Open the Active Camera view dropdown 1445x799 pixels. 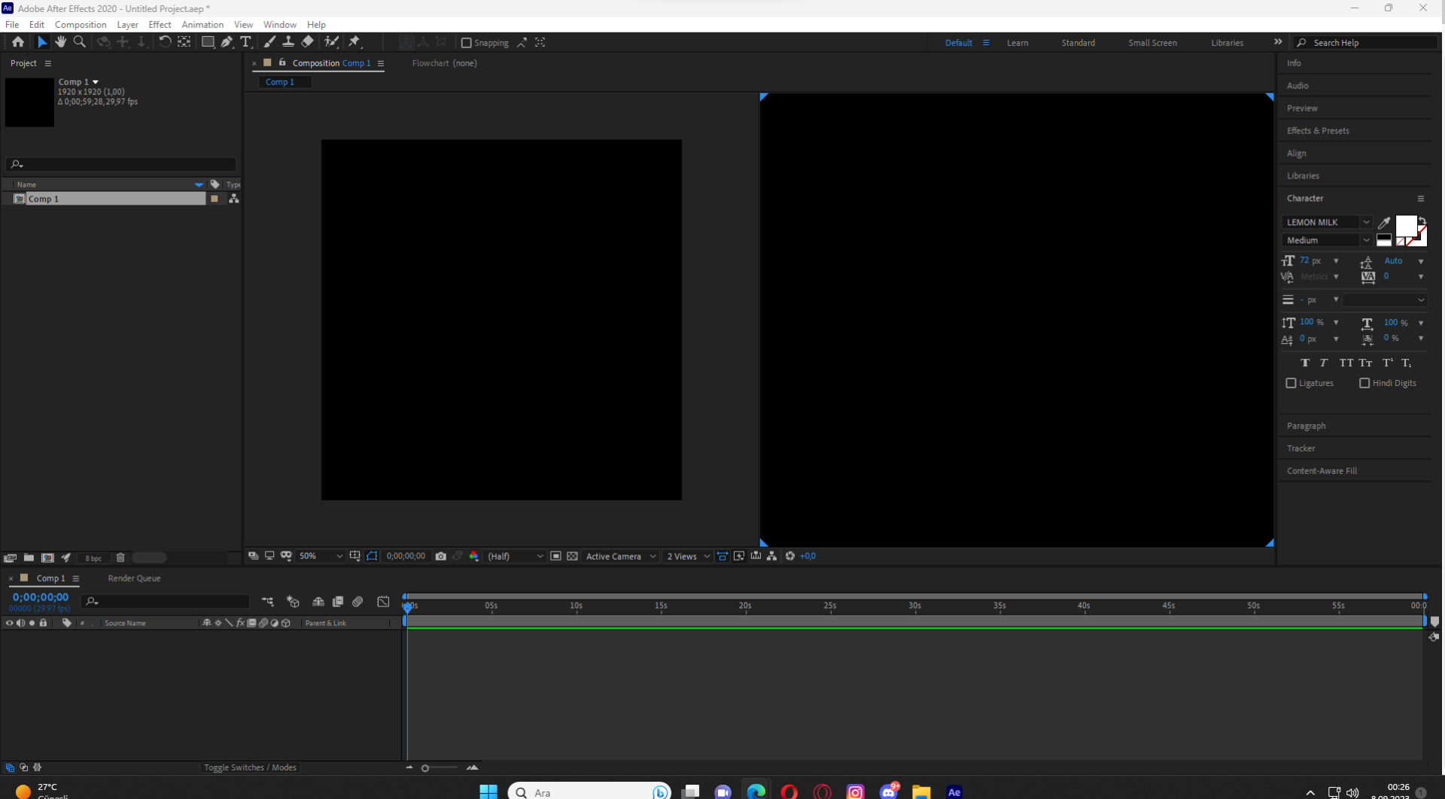click(621, 556)
